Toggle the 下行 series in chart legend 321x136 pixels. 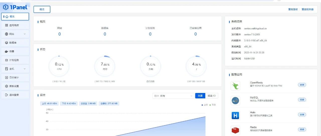pyautogui.click(x=212, y=105)
